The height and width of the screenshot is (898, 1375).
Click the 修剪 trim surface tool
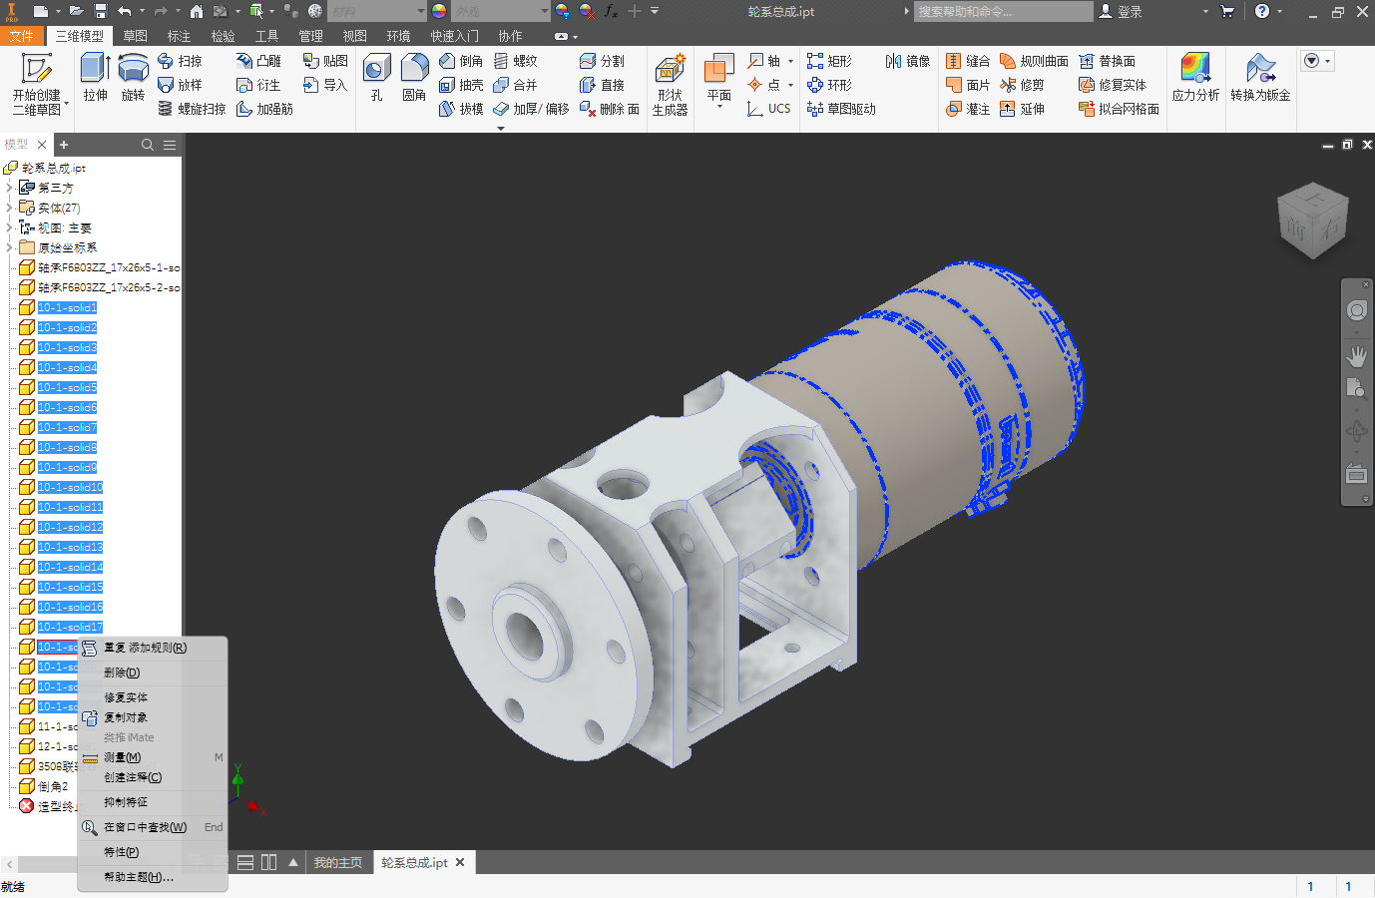[1022, 85]
